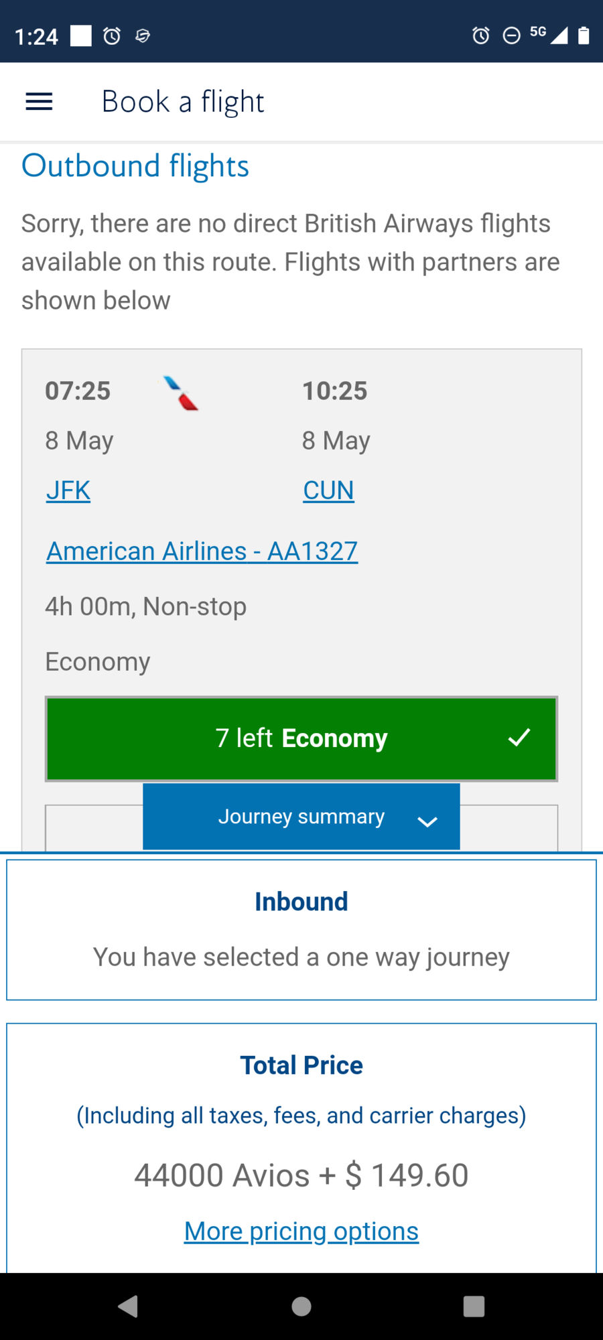The width and height of the screenshot is (603, 1340).
Task: Open JFK airport details link
Action: pos(68,490)
